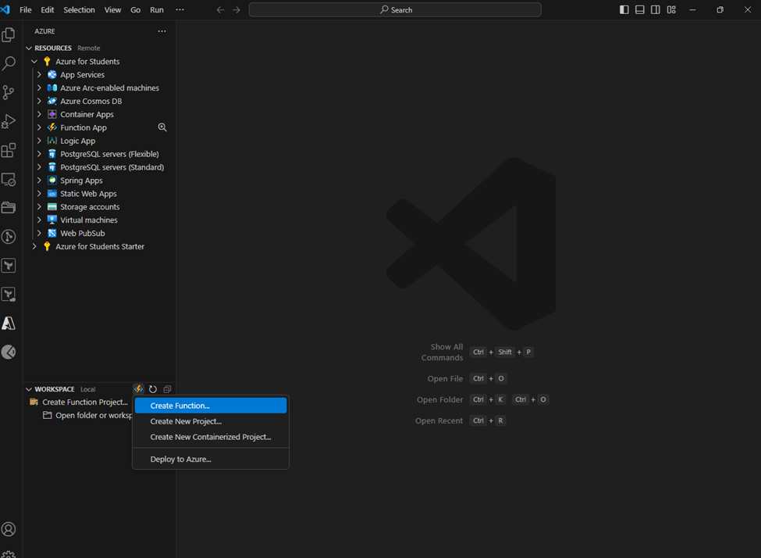The image size is (761, 558).
Task: Open the View menu
Action: pos(112,9)
